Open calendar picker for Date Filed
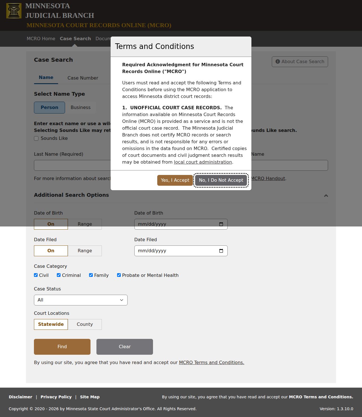Screen dimensions: 362x417 pos(221,251)
